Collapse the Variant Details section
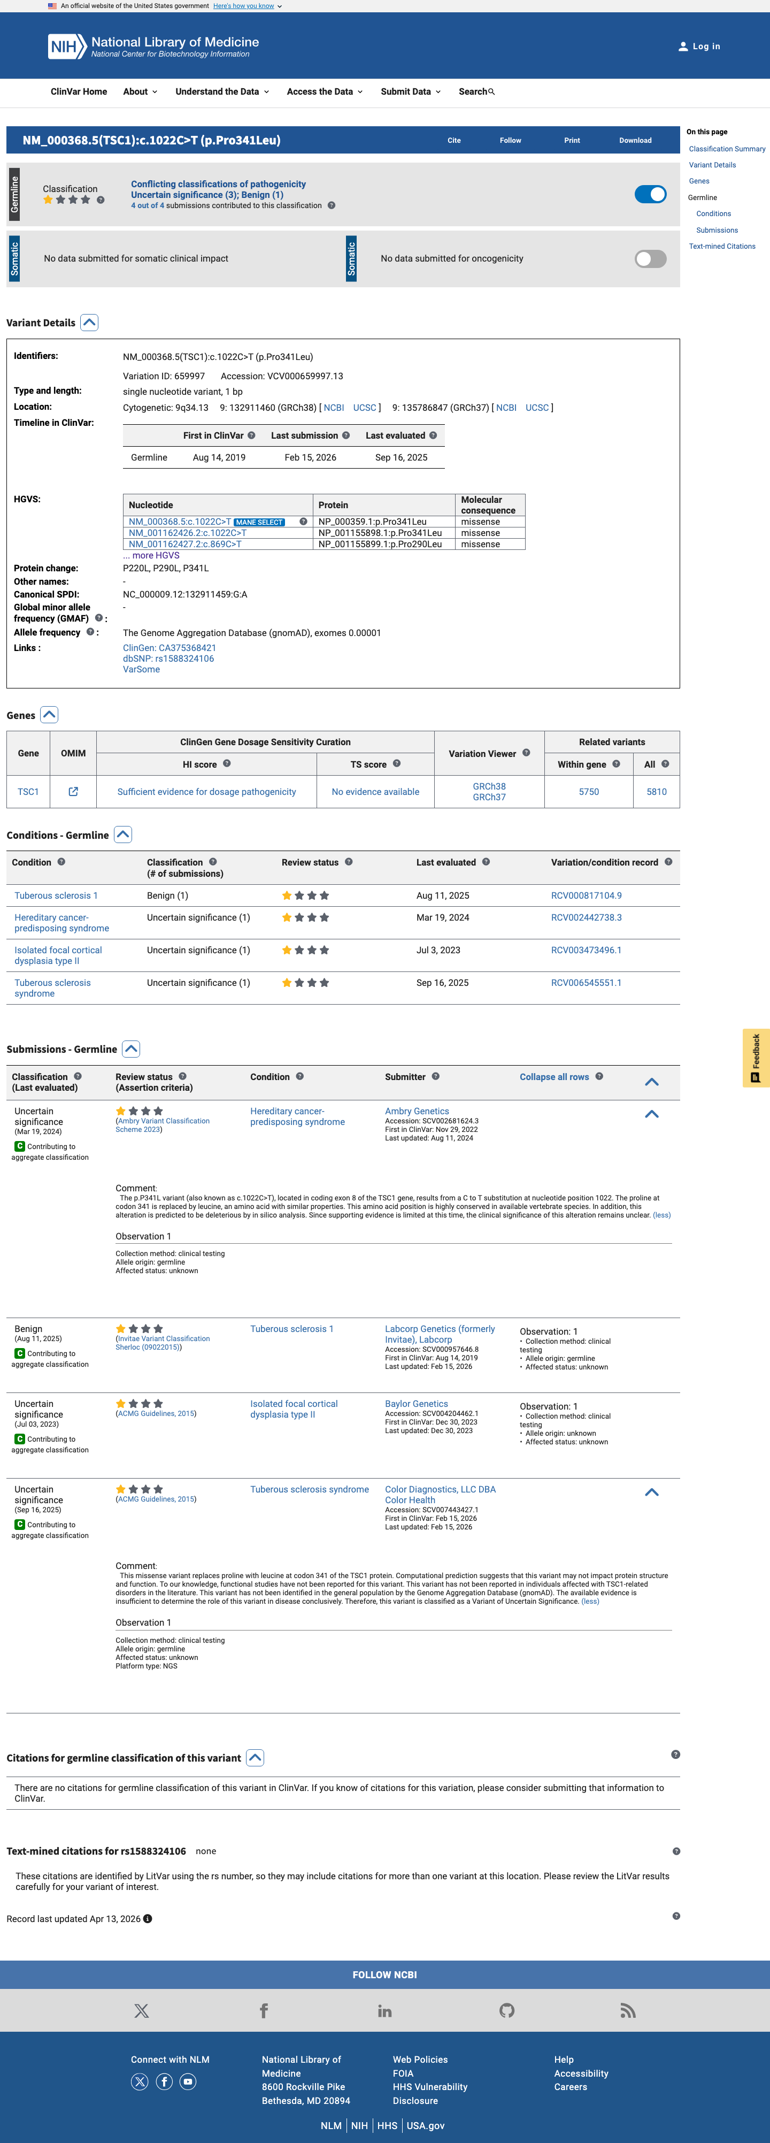Screen dimensions: 770x2143 [x=90, y=323]
